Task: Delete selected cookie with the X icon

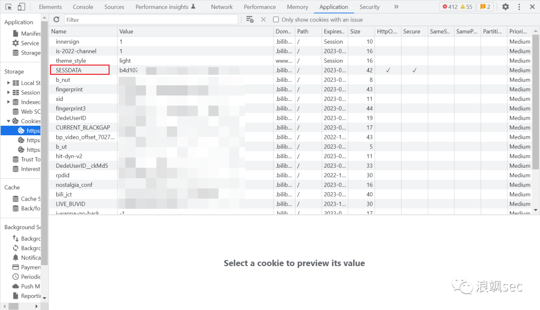Action: coord(263,19)
